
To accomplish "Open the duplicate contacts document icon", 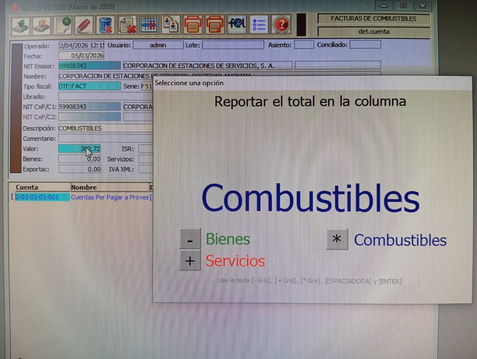I will coord(171,25).
